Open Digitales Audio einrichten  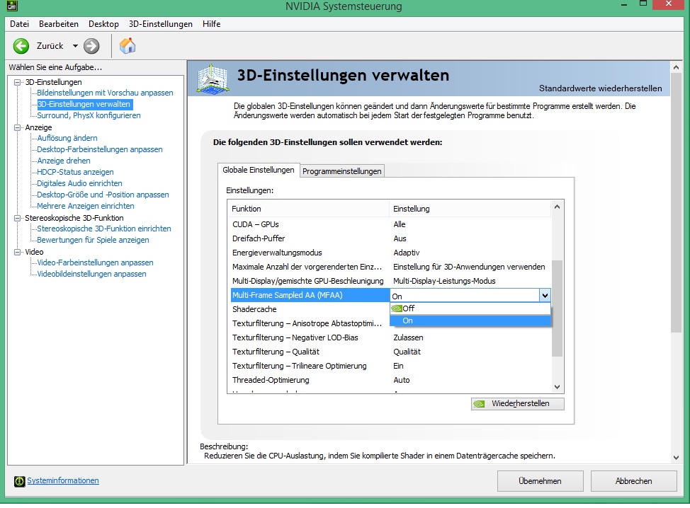pyautogui.click(x=79, y=183)
